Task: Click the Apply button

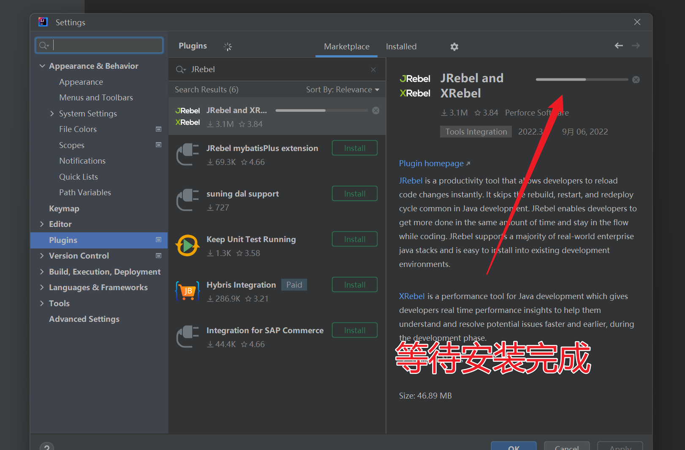Action: coord(620,447)
